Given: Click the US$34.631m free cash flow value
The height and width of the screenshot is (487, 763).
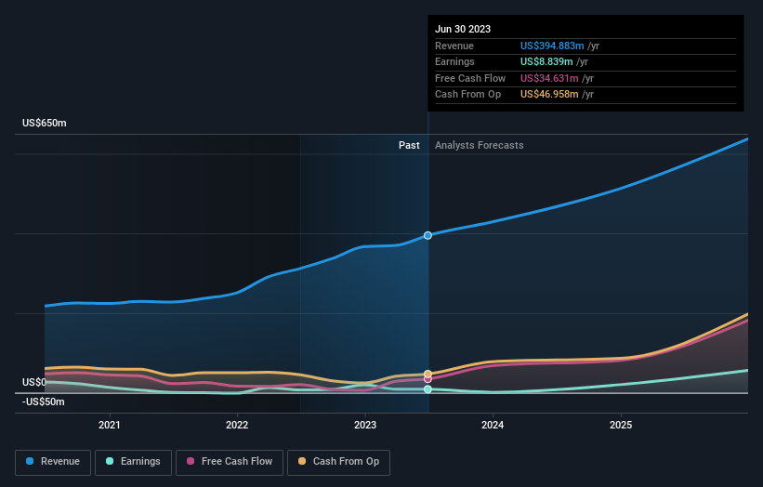Looking at the screenshot, I should [549, 78].
